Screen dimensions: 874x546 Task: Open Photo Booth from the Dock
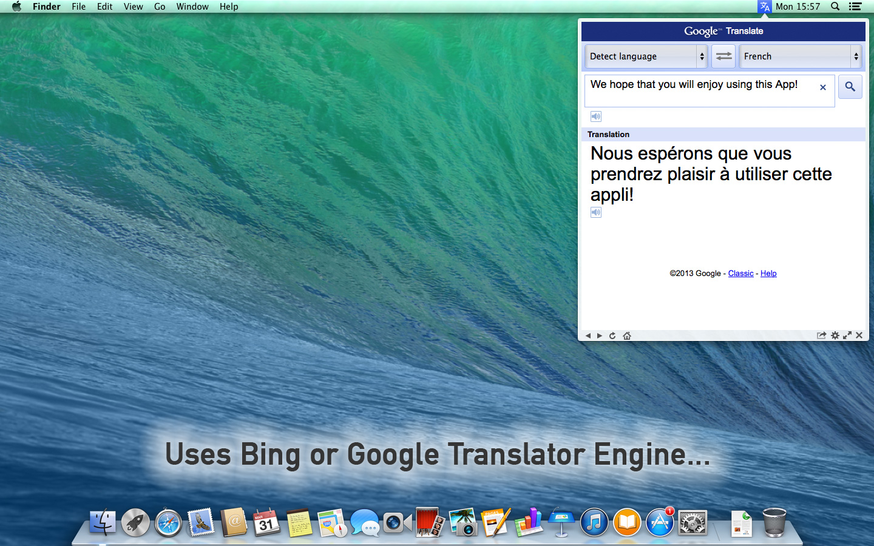pos(430,522)
